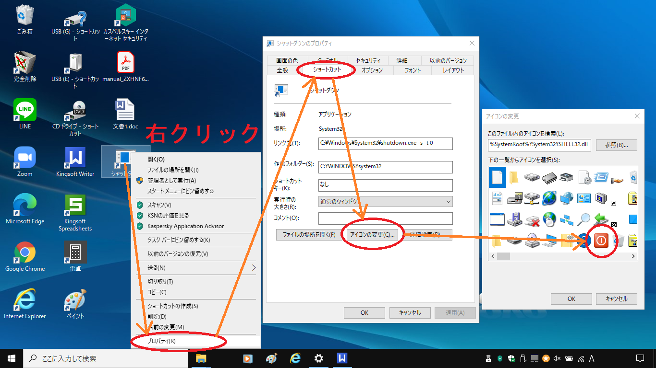Choose プロパティ(R) in the context menu
The image size is (656, 368).
(196, 341)
